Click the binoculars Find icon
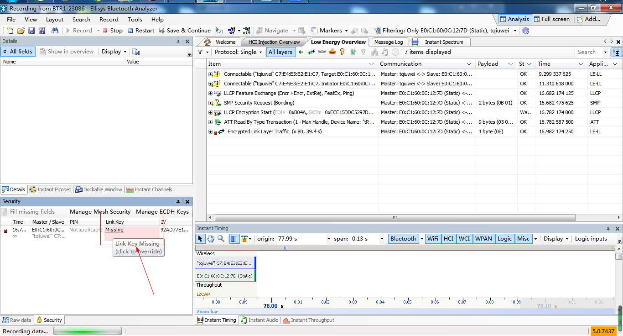This screenshot has width=623, height=336. click(x=55, y=31)
